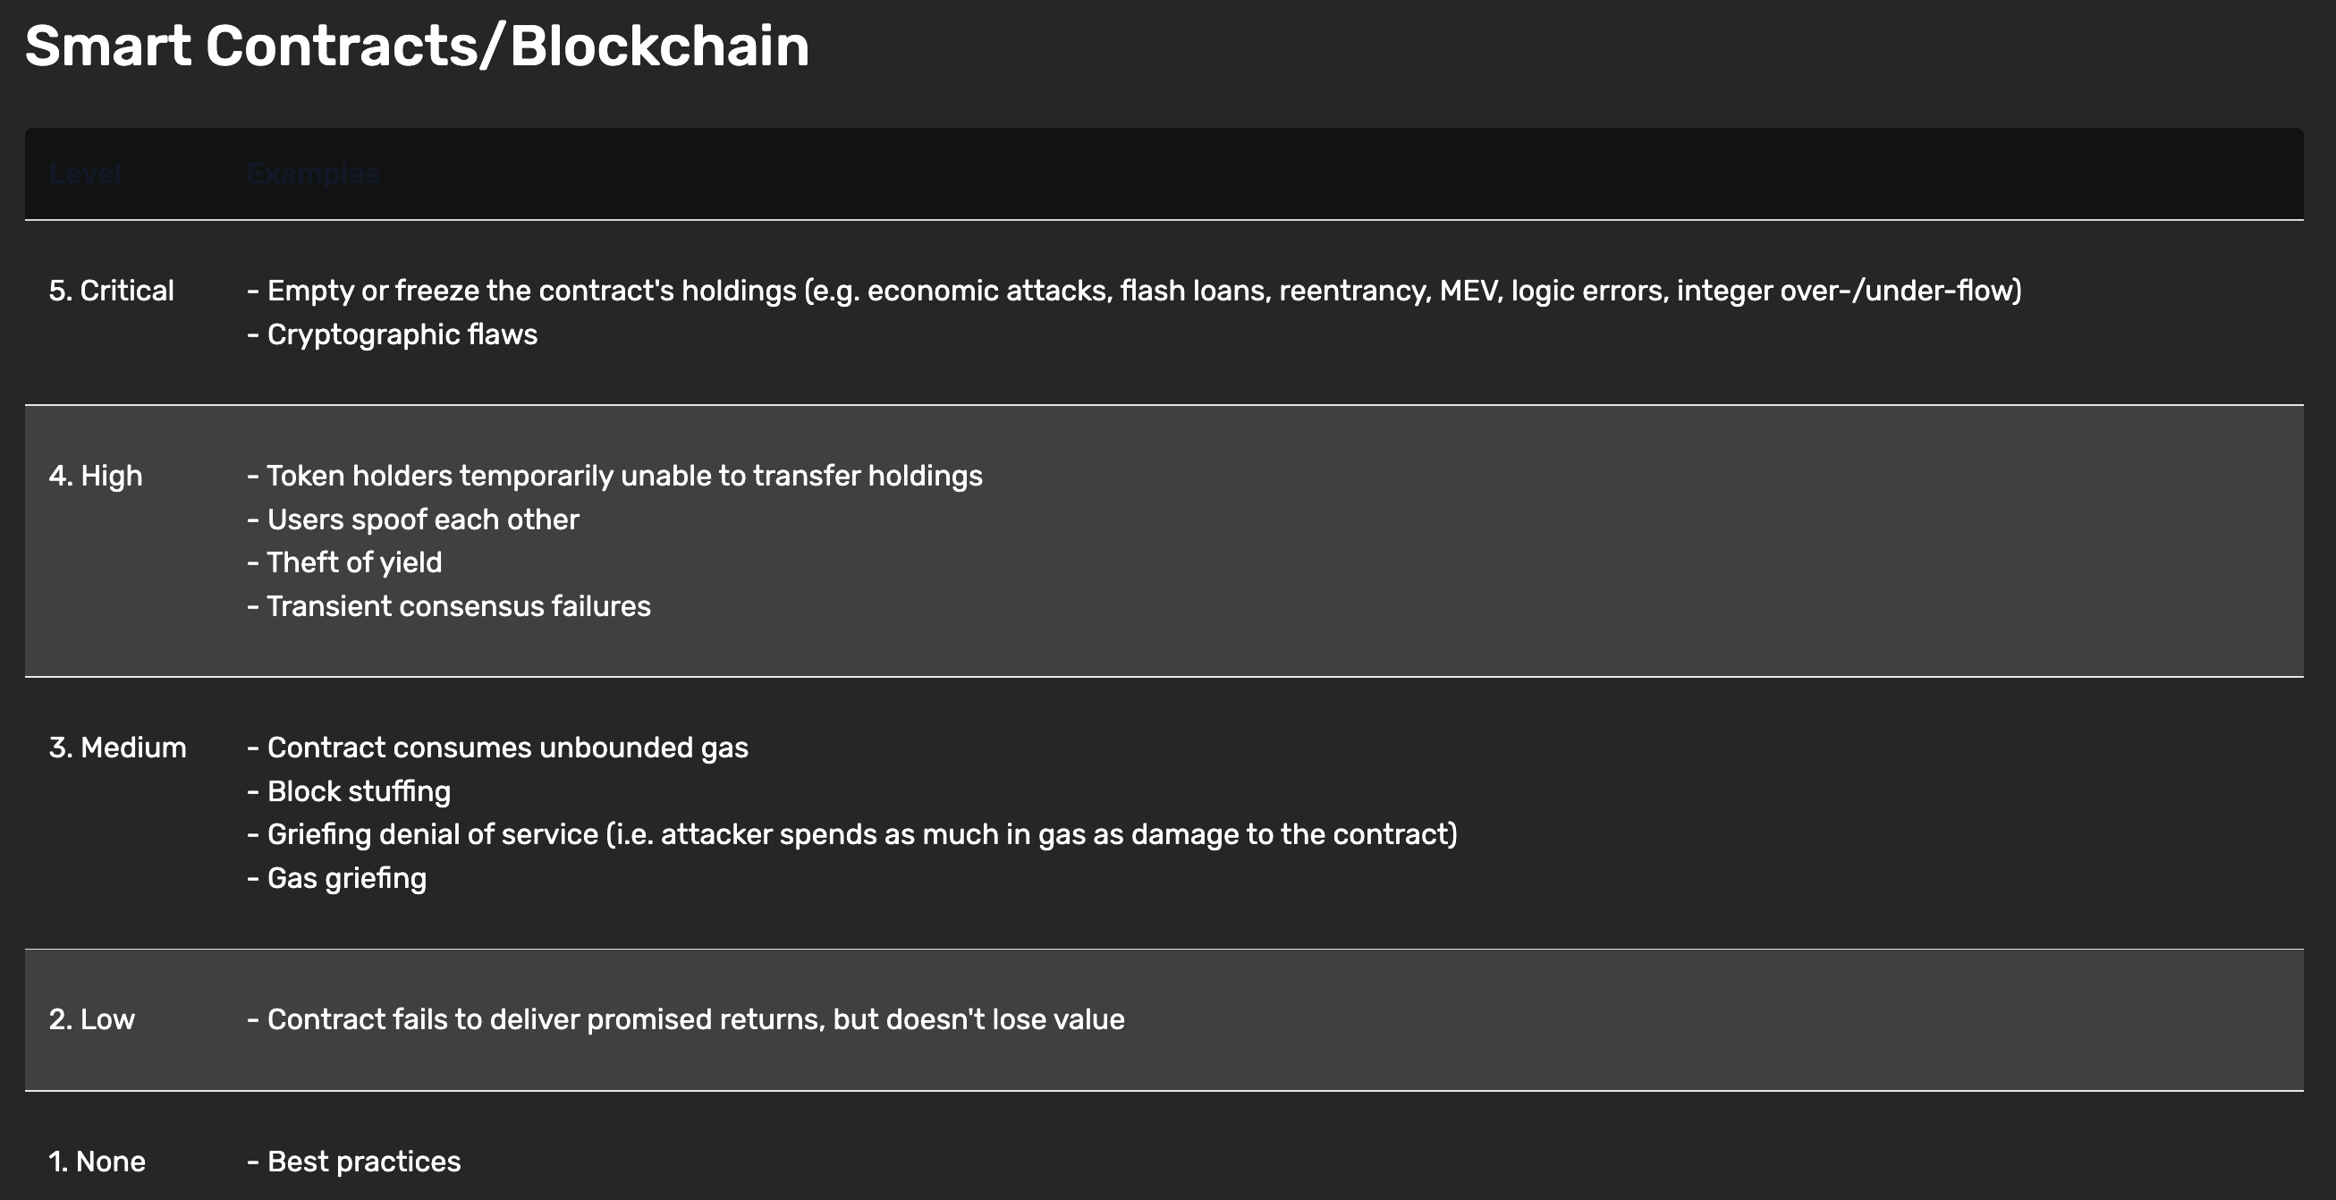
Task: Click the Level column header
Action: coord(85,173)
